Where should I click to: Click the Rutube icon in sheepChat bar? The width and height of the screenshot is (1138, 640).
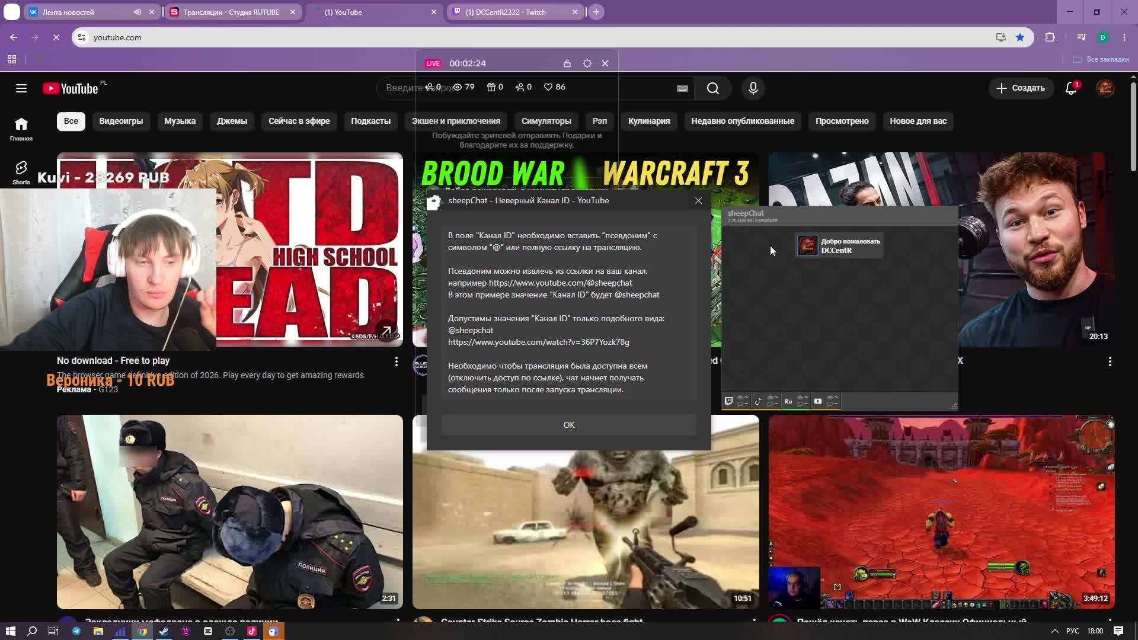click(x=788, y=401)
